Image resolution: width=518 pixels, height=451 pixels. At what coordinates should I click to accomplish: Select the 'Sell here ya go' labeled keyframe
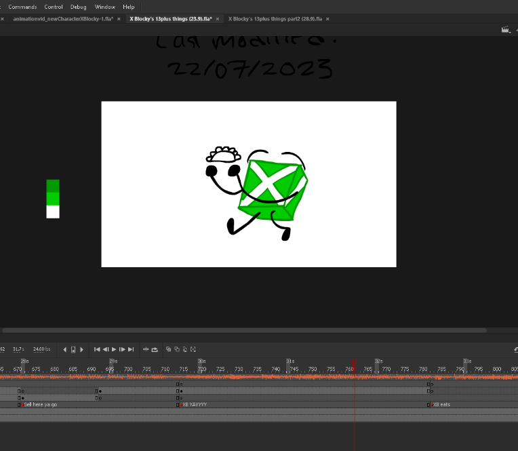click(38, 405)
